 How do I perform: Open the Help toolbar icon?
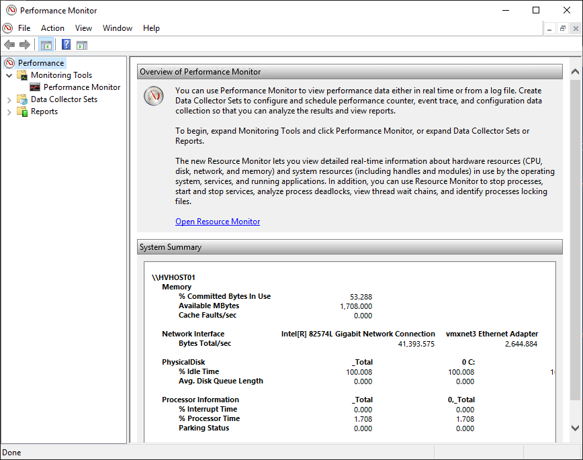(66, 44)
